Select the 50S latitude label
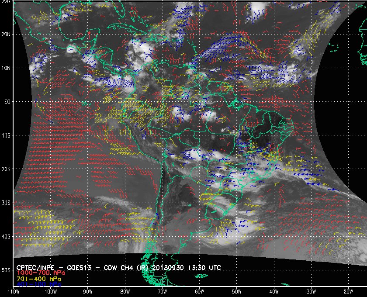The height and width of the screenshot is (297, 367). 6,270
